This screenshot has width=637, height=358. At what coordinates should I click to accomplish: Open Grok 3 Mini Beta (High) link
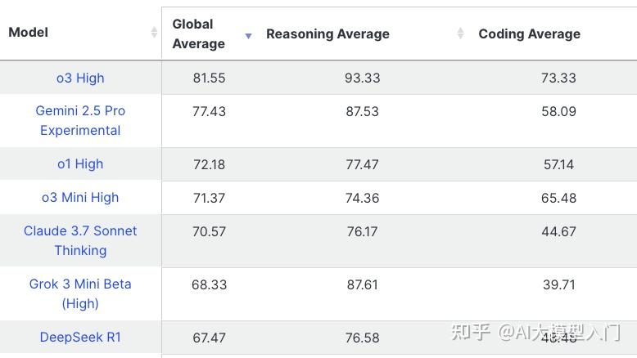click(x=80, y=293)
